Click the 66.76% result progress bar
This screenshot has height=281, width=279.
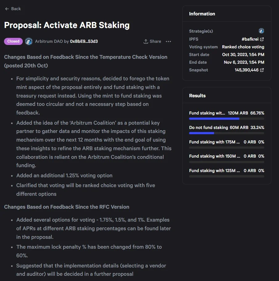click(x=226, y=118)
